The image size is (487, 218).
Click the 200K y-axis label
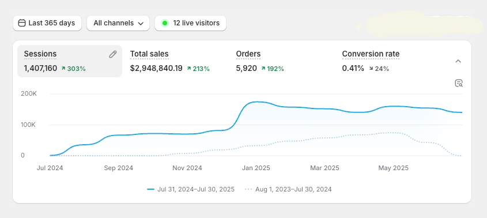click(29, 93)
